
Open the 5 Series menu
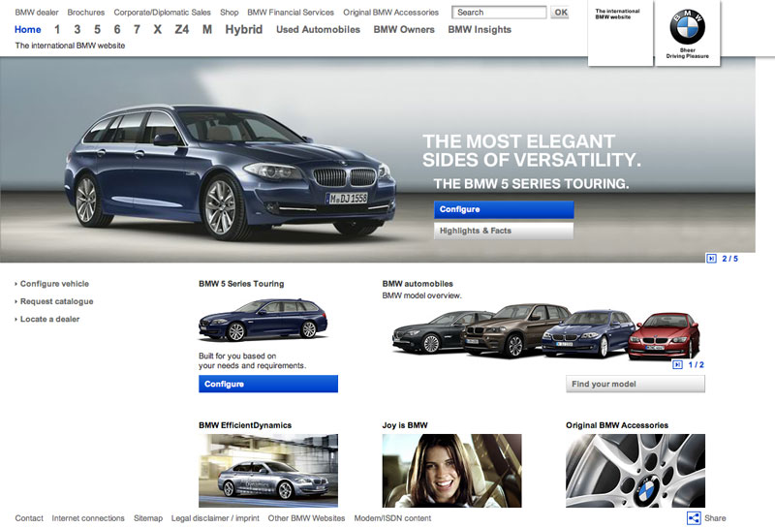click(x=98, y=30)
